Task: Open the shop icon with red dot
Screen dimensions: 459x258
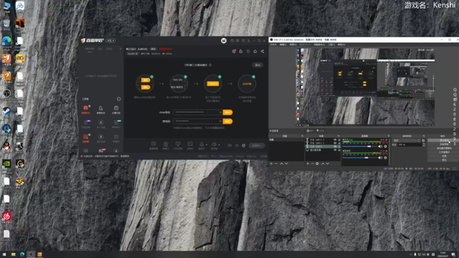Action: click(x=234, y=51)
